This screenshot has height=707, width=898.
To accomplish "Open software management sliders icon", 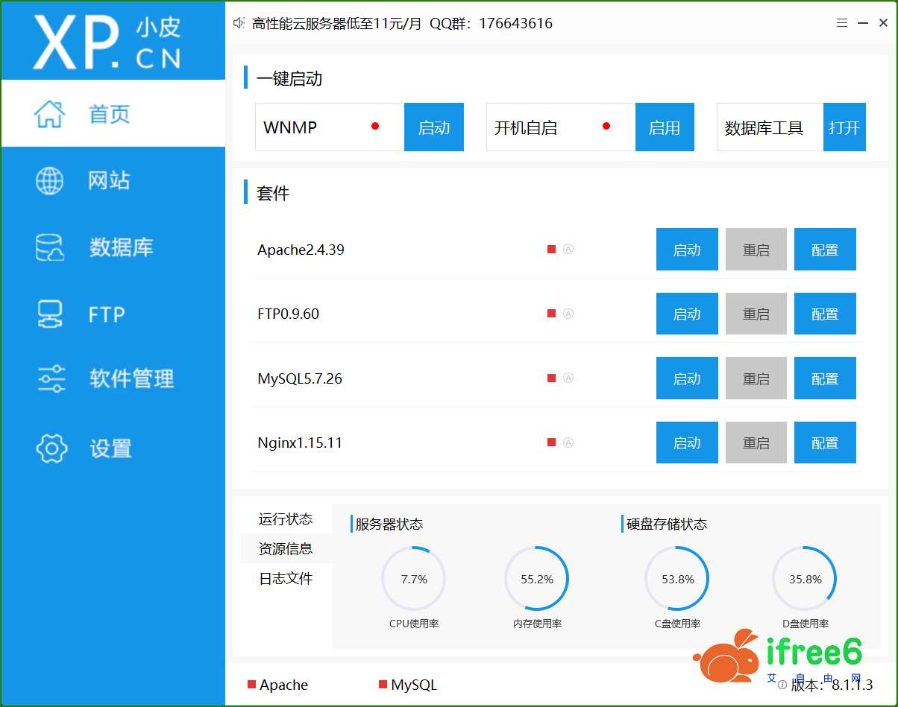I will 51,378.
